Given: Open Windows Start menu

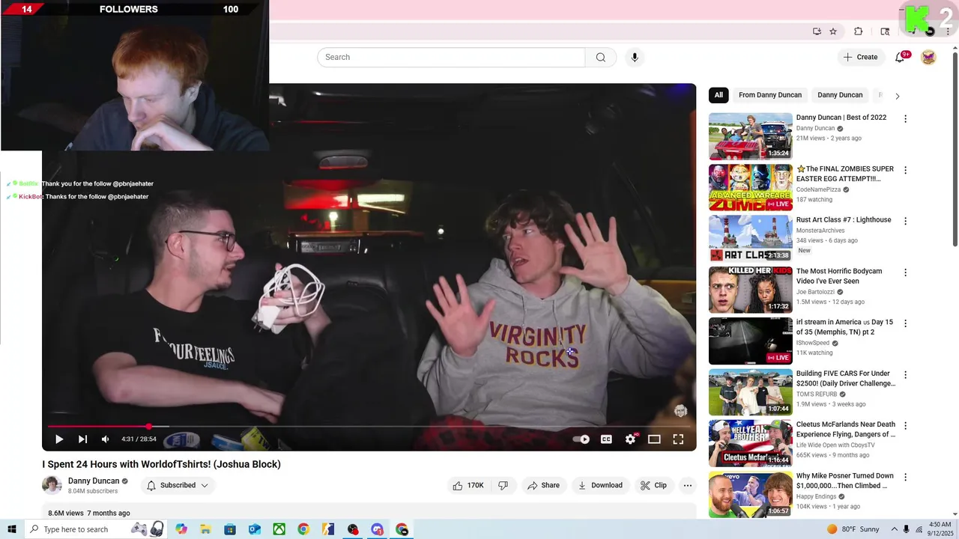Looking at the screenshot, I should (12, 529).
